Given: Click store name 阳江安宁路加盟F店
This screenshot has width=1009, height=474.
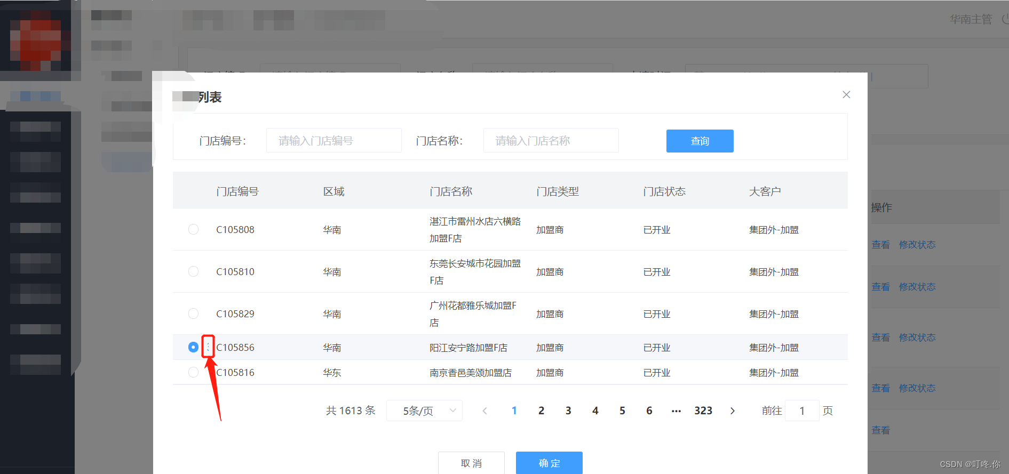Looking at the screenshot, I should [468, 348].
